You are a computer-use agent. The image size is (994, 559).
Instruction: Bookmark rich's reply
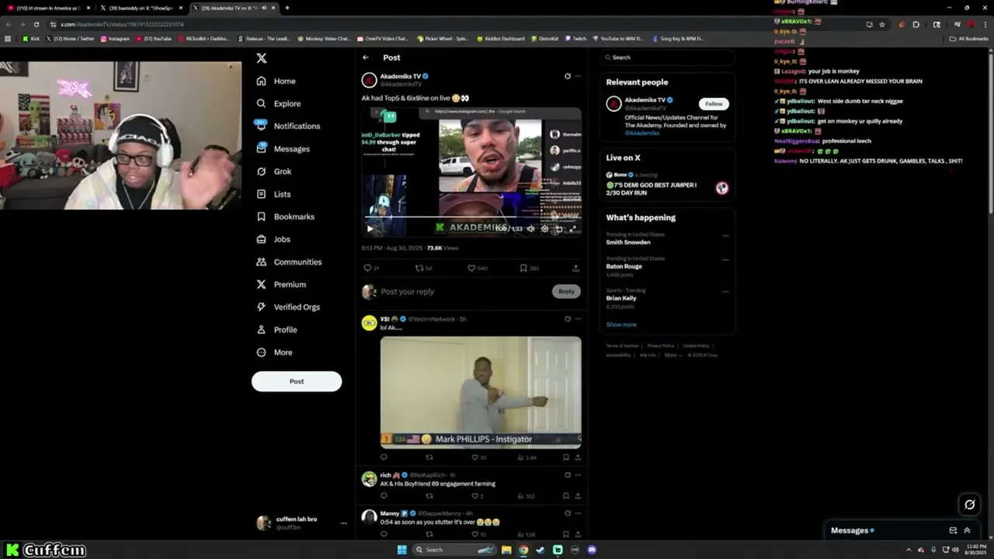point(566,495)
